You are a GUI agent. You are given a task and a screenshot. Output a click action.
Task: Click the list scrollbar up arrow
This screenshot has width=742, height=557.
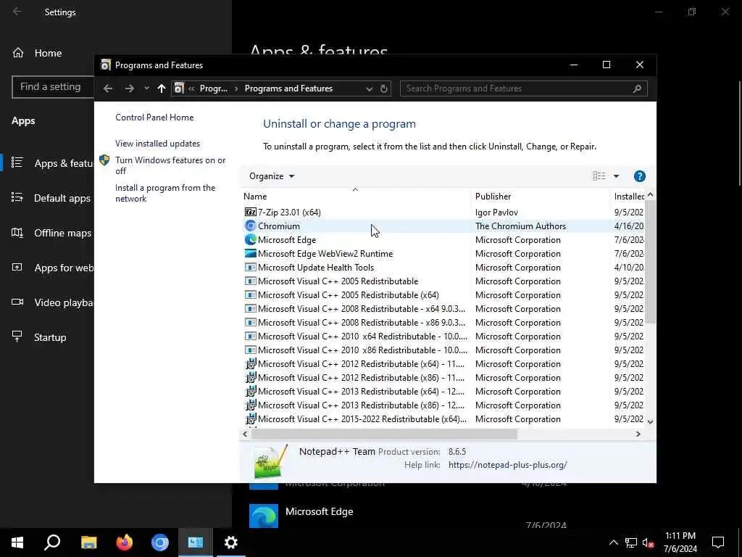point(650,194)
